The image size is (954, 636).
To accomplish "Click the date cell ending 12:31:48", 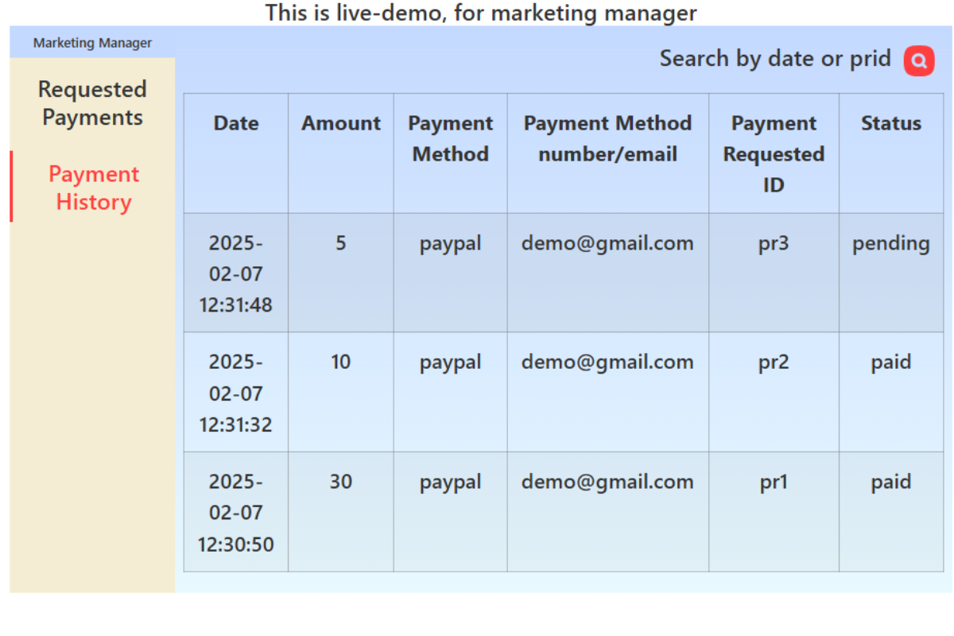I will (236, 273).
